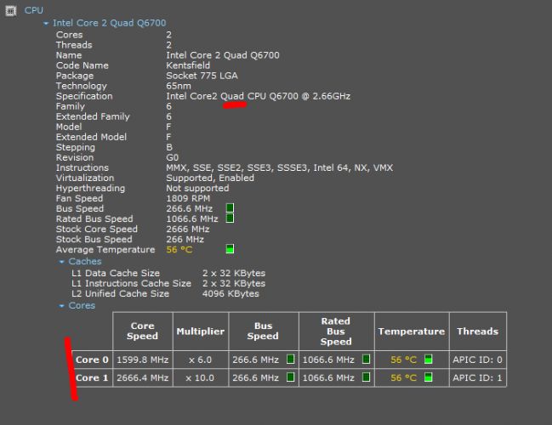Select the APIC ID: 0 cell
The image size is (552, 425).
tap(478, 360)
